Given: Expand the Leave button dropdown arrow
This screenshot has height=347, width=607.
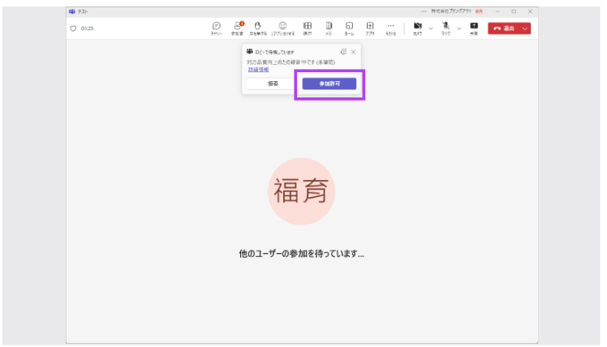Looking at the screenshot, I should point(525,28).
